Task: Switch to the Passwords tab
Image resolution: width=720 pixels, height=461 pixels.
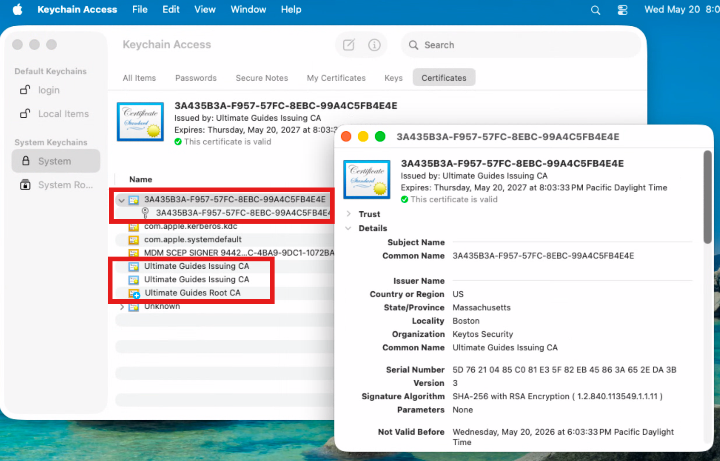Action: (196, 78)
